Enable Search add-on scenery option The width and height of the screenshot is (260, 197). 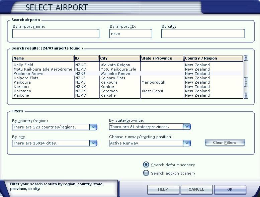tap(146, 173)
